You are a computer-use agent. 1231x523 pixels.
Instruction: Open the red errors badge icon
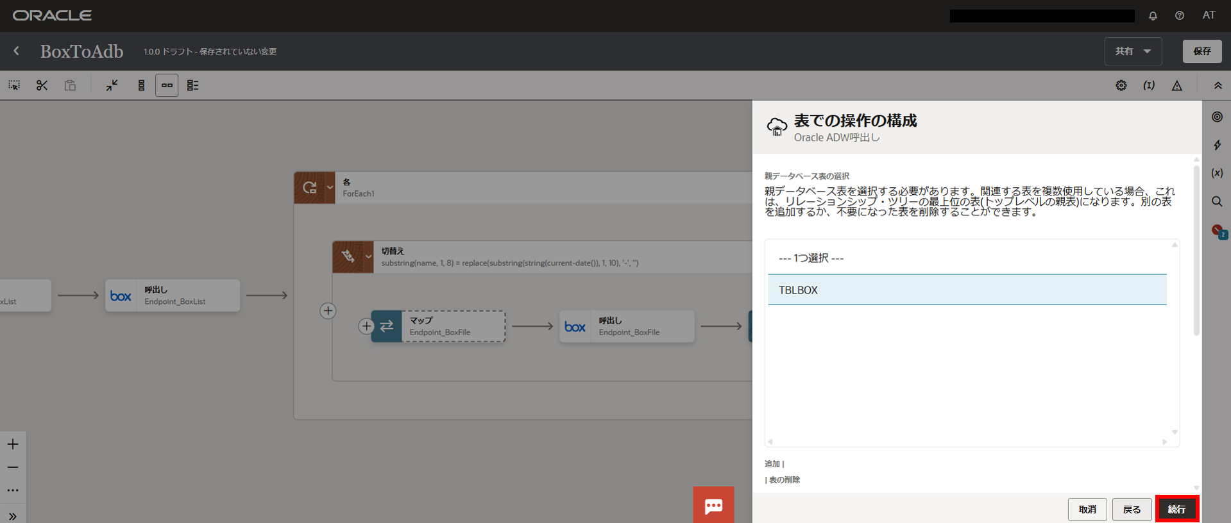coord(1218,231)
